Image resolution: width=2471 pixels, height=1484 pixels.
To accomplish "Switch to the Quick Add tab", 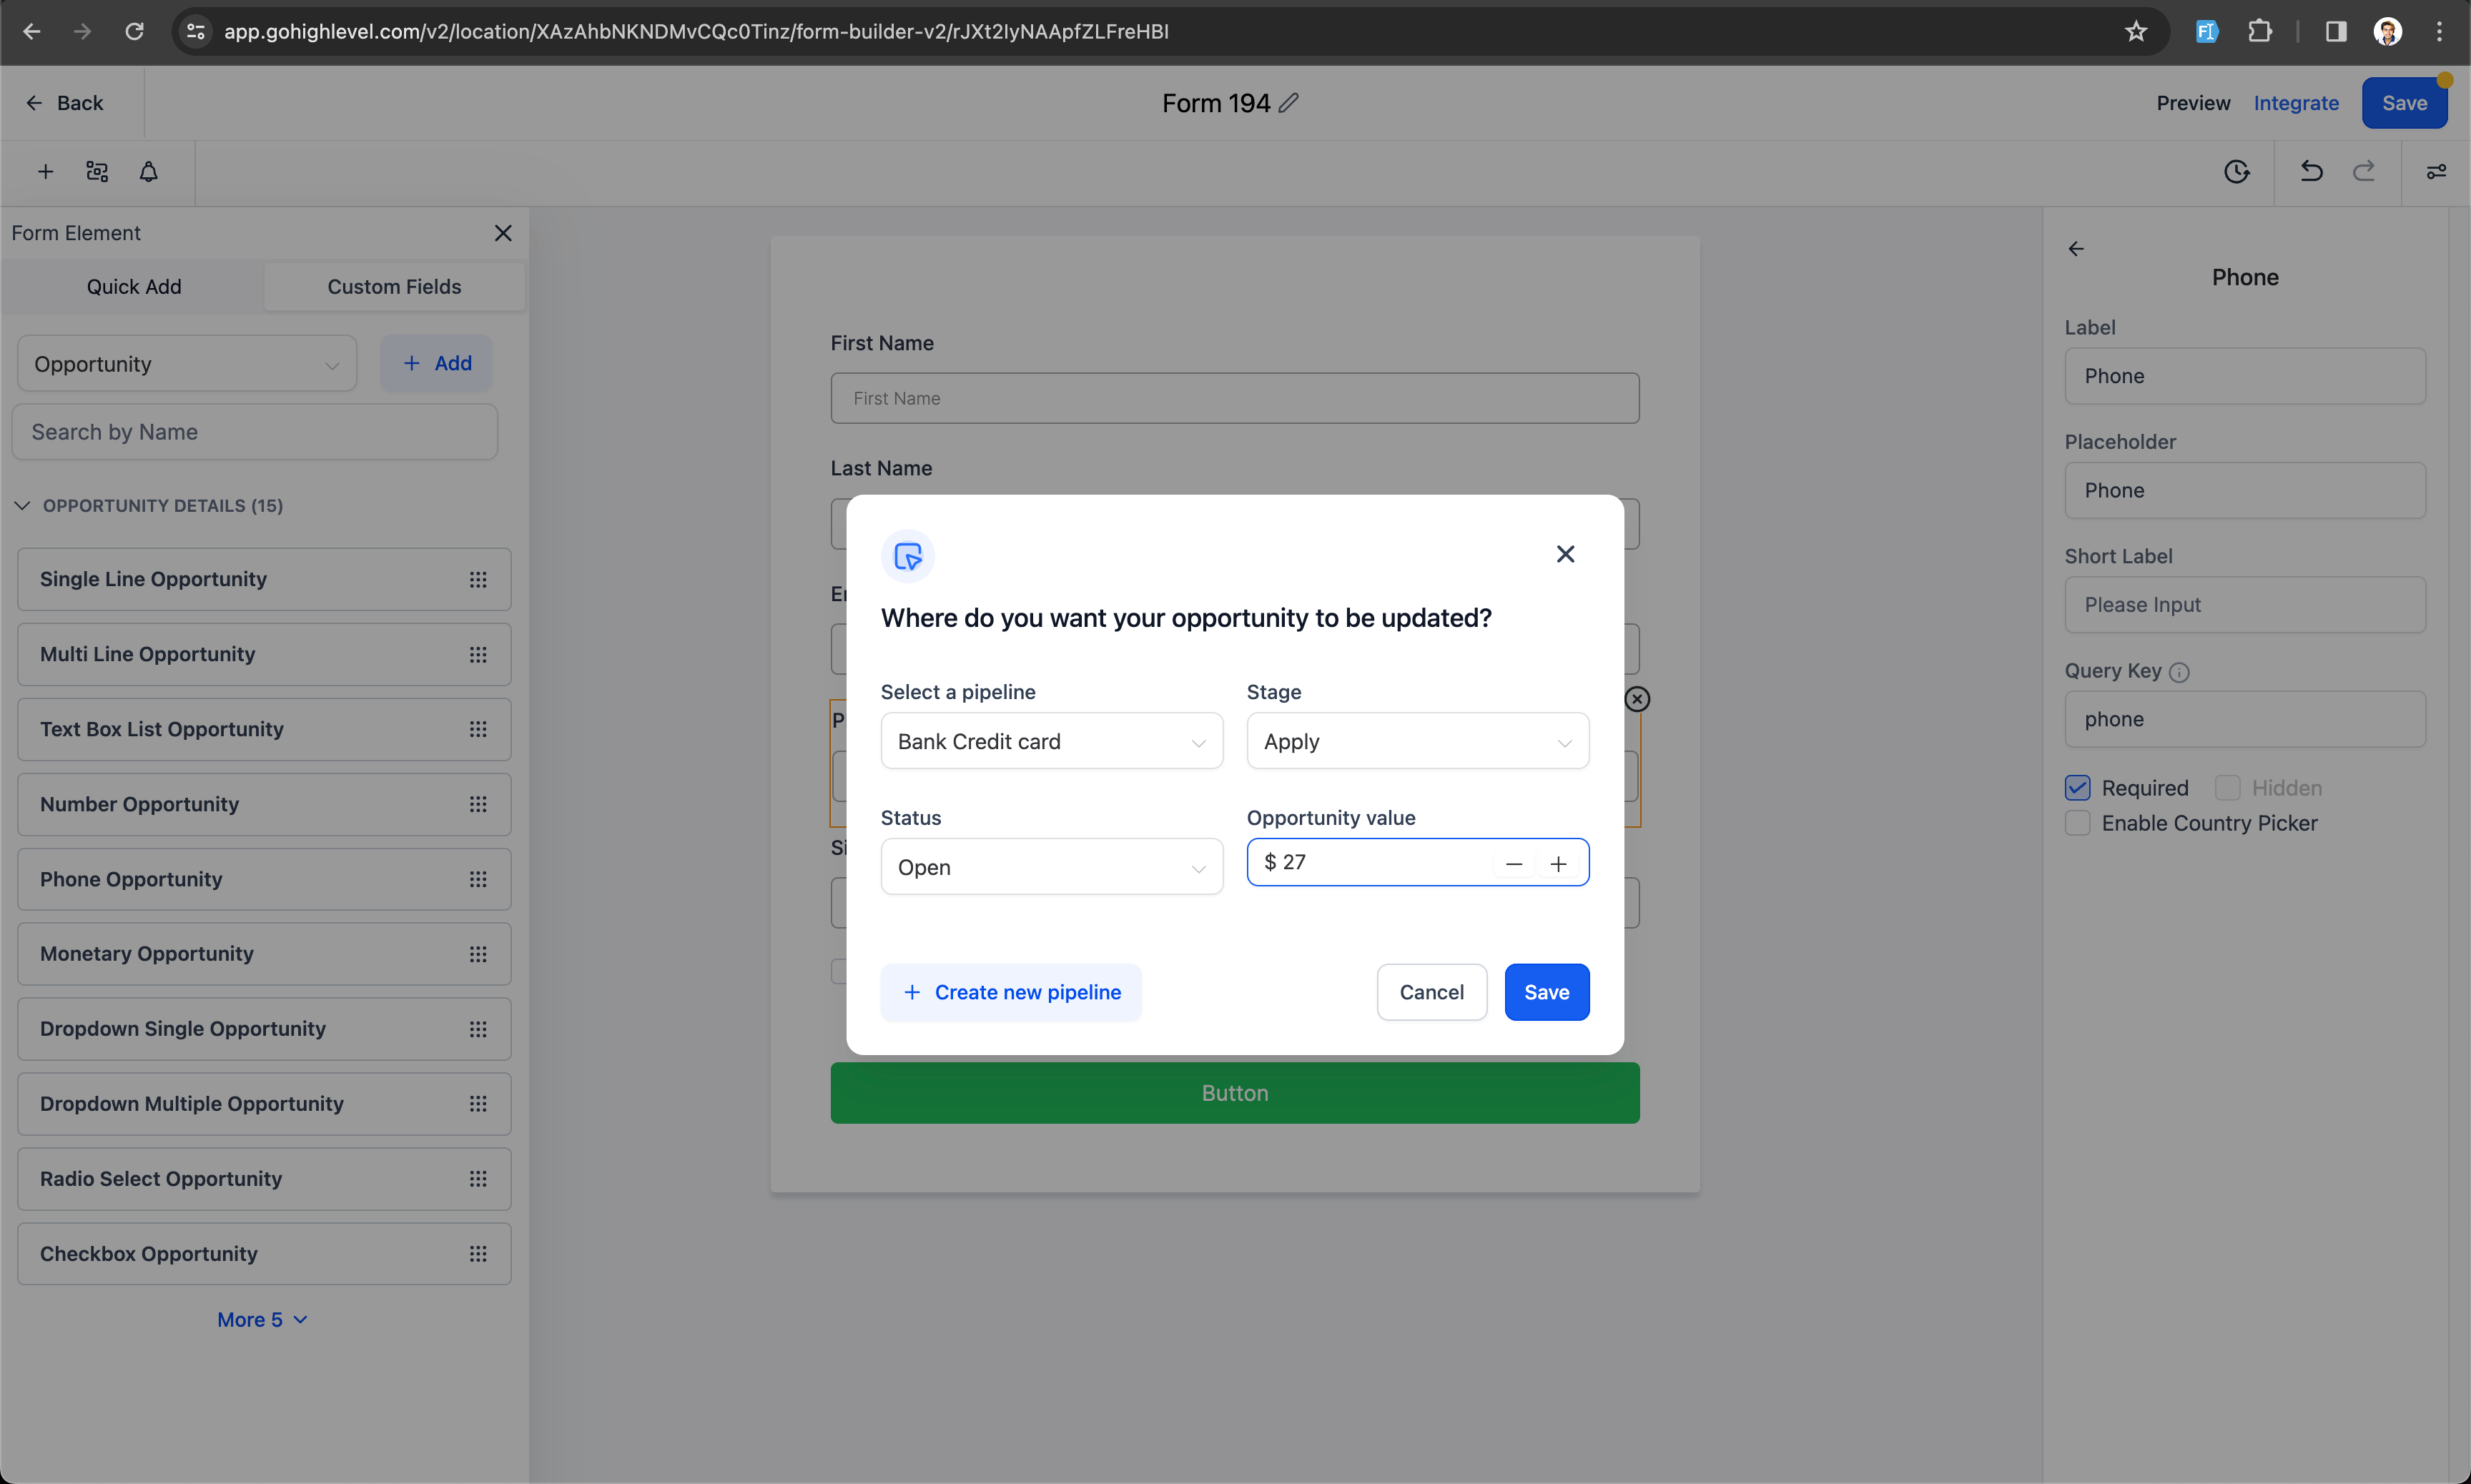I will pos(134,287).
